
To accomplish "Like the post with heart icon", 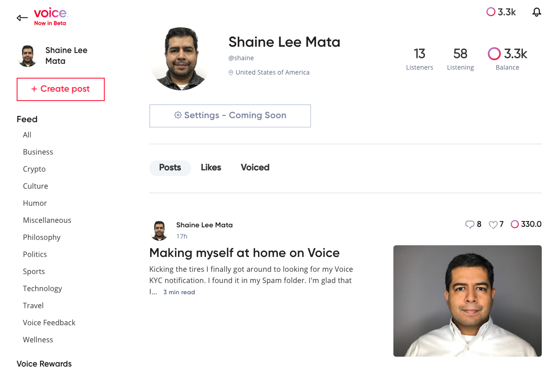I will [493, 225].
